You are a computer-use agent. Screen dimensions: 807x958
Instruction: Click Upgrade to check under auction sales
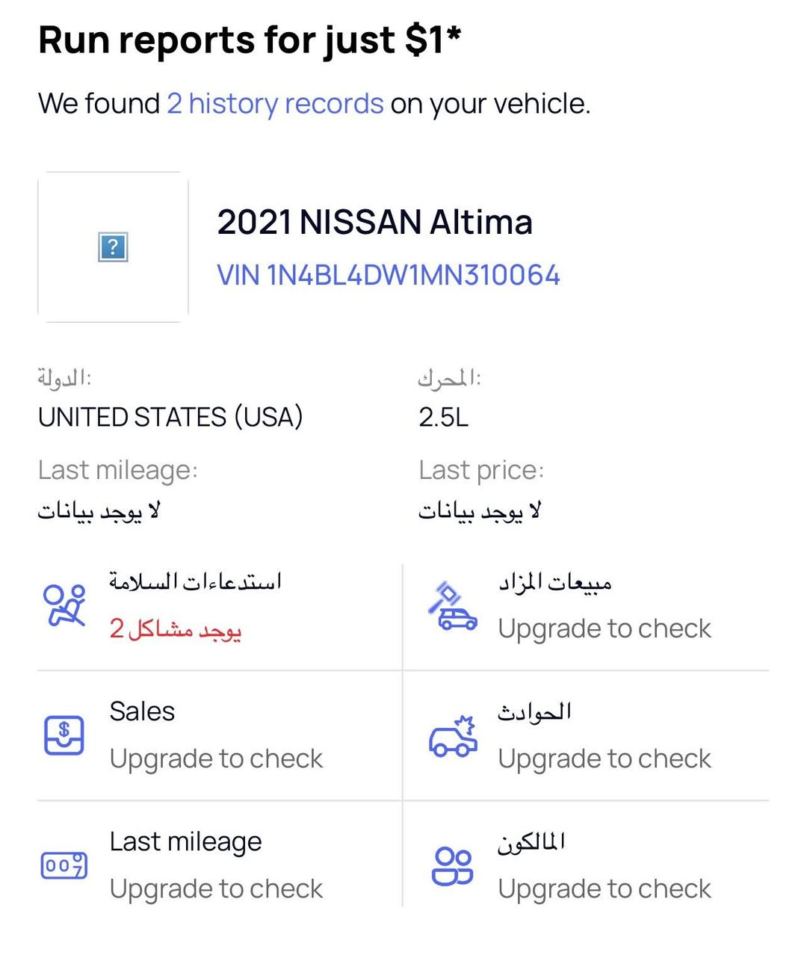605,629
